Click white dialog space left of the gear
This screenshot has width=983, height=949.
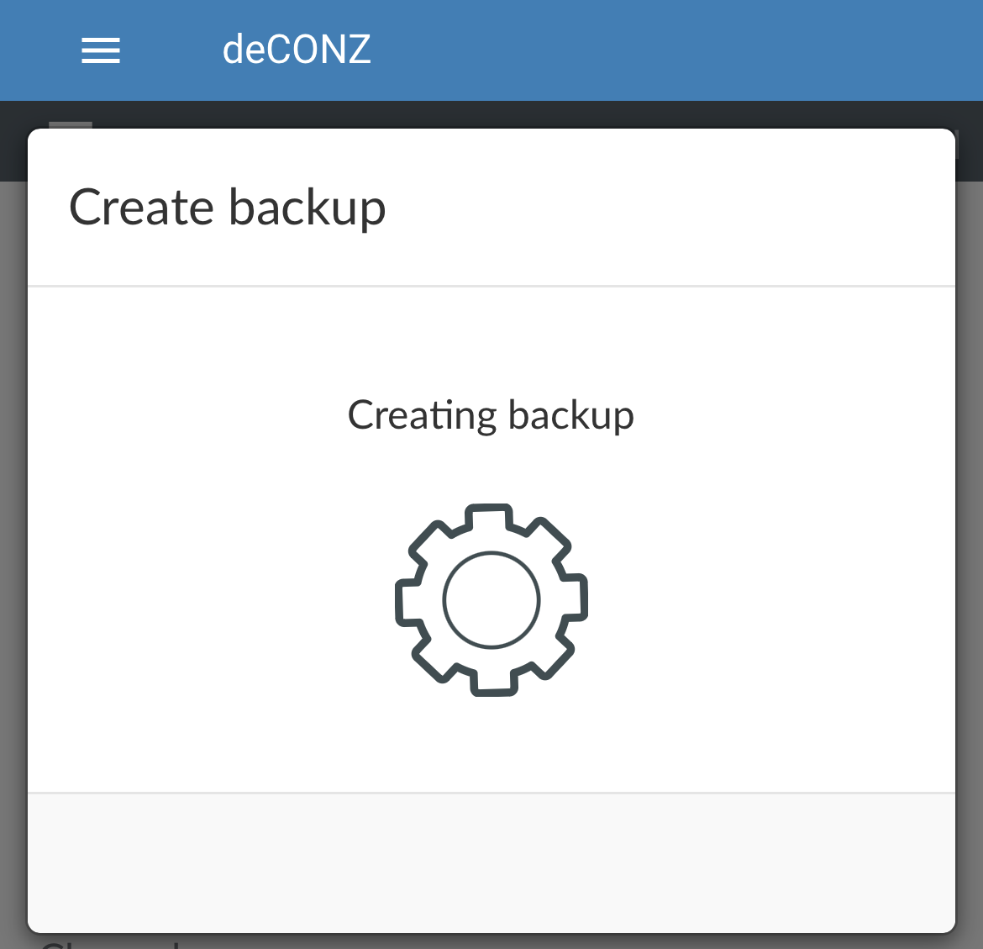210,600
